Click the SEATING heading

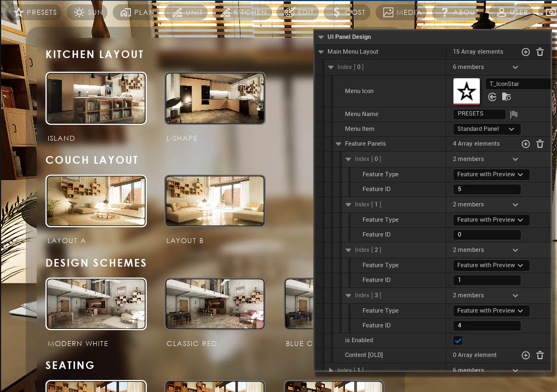click(70, 365)
